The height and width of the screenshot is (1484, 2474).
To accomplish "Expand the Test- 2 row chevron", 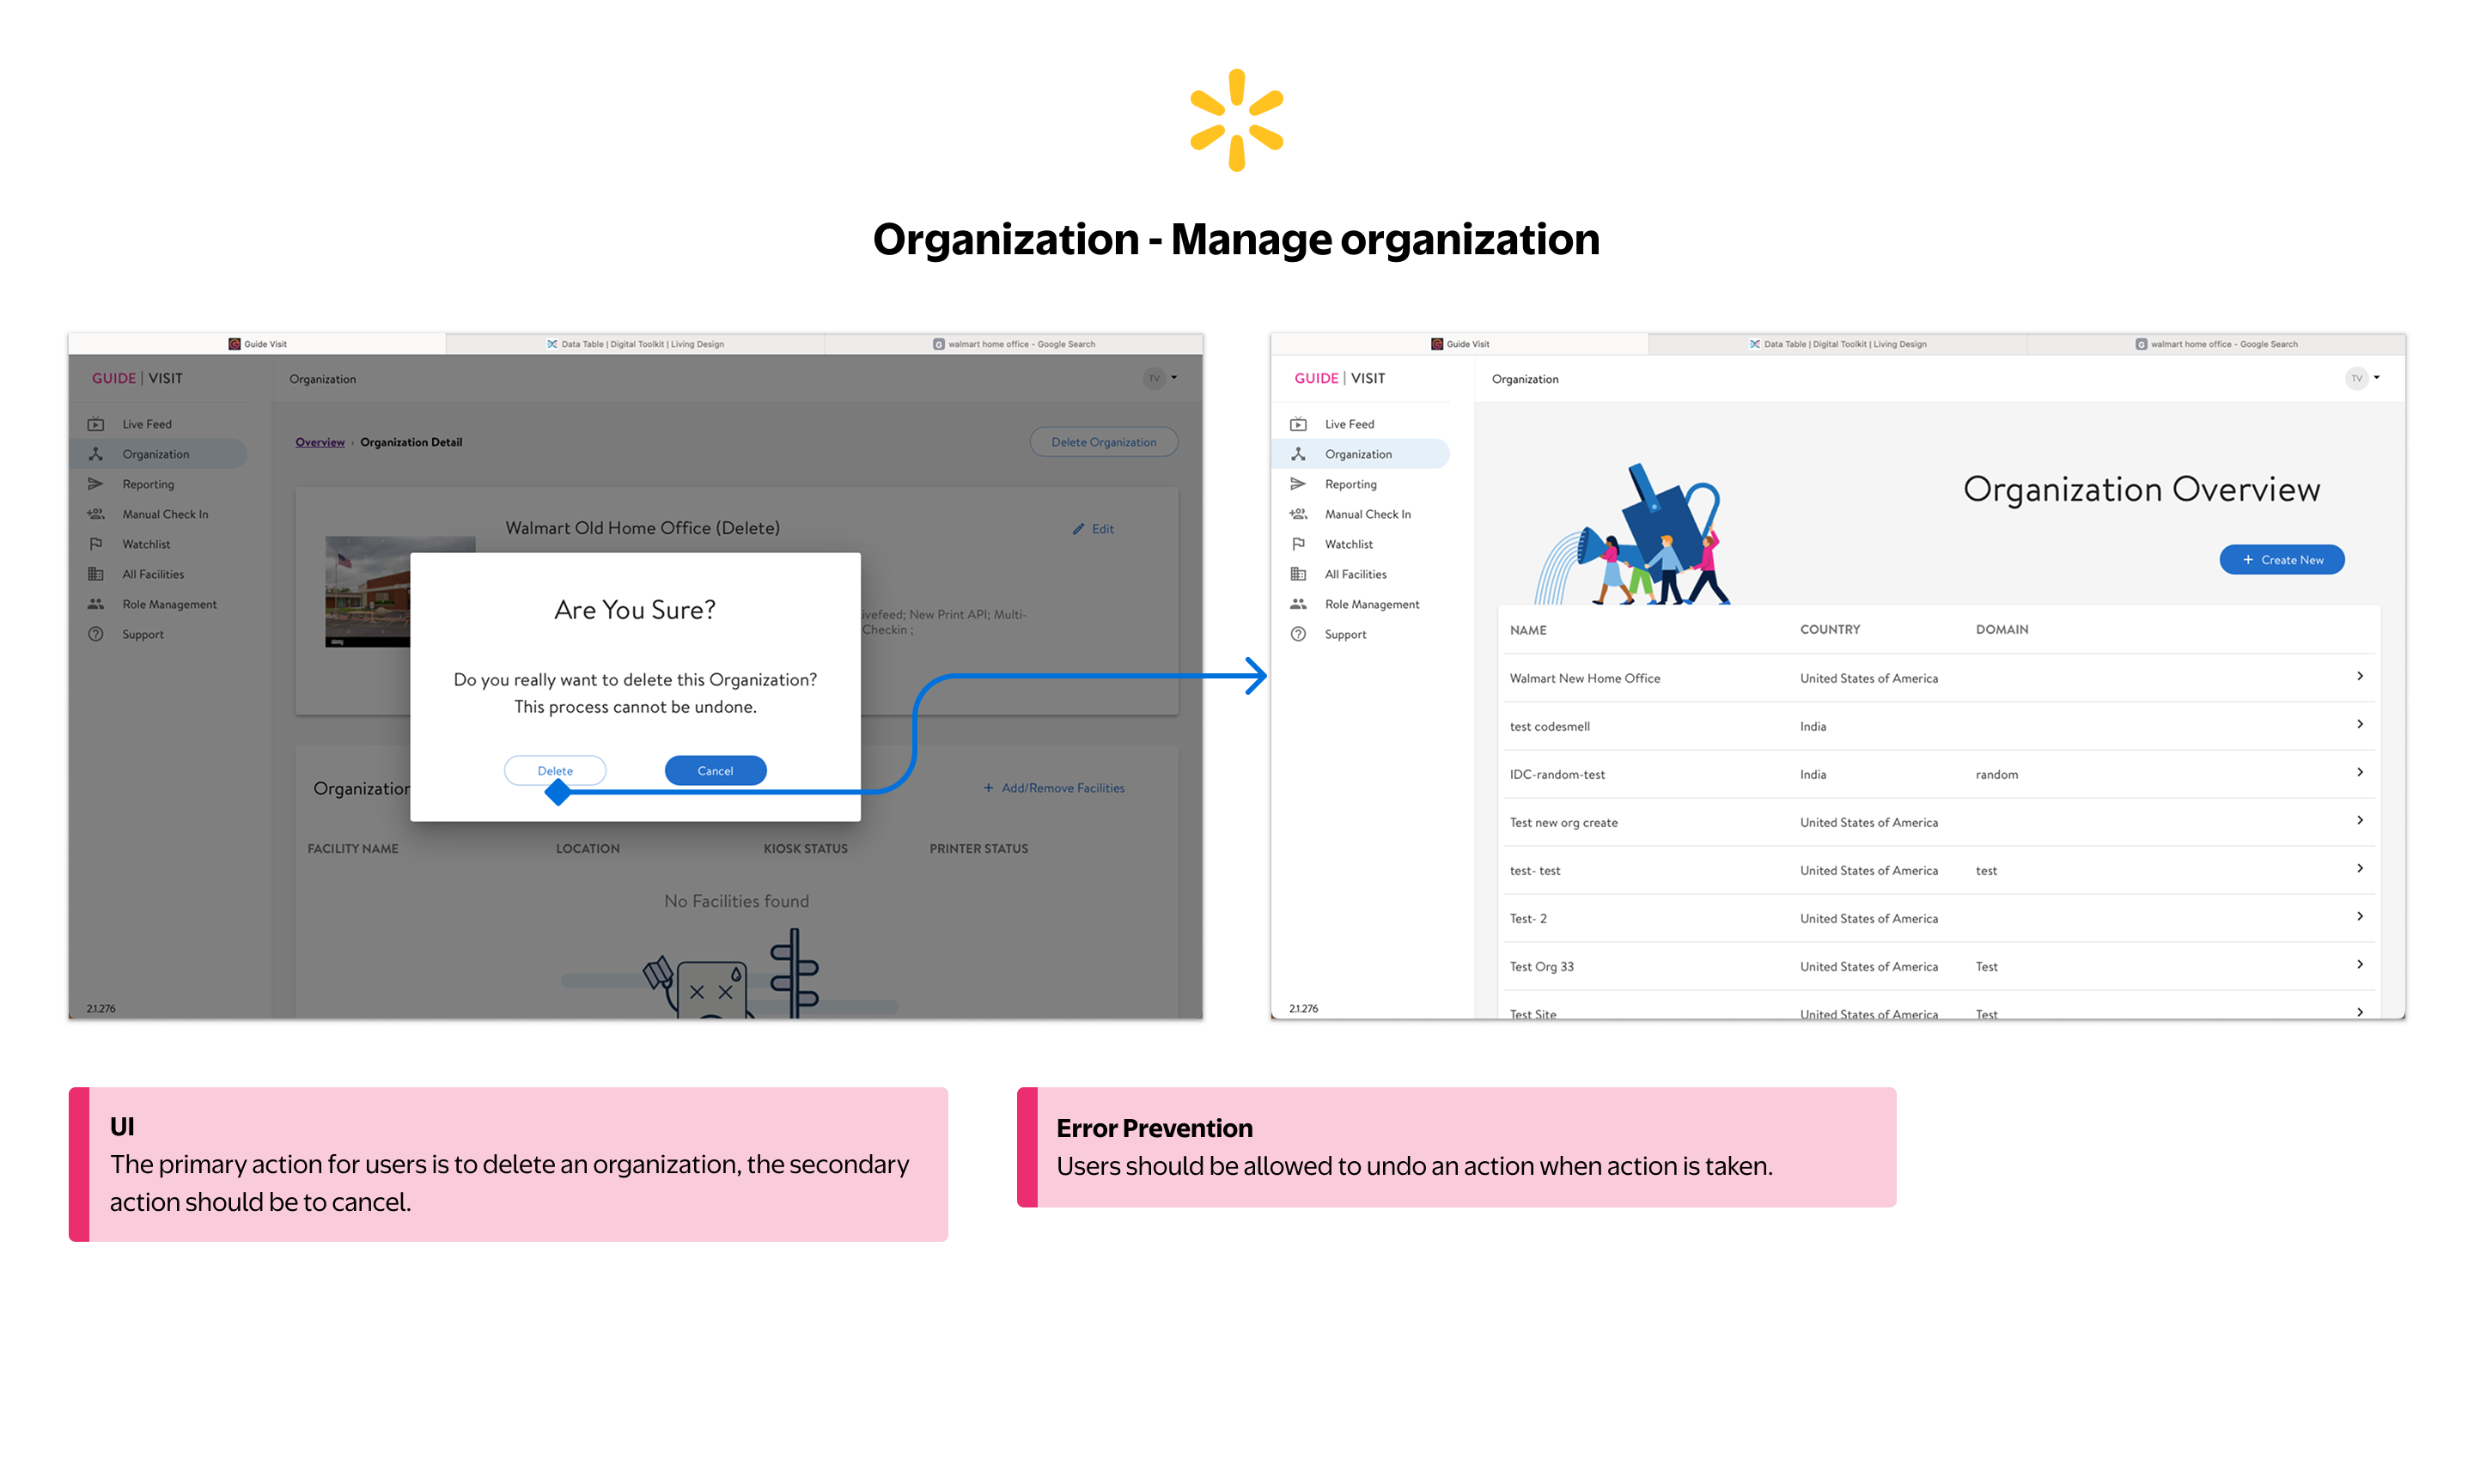I will click(2359, 917).
